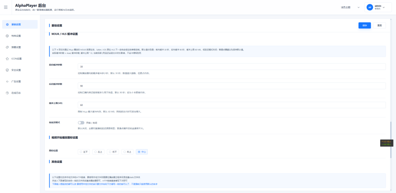This screenshot has height=193, width=396.
Task: Select the 左下 icon position radio
Action: tap(84, 152)
